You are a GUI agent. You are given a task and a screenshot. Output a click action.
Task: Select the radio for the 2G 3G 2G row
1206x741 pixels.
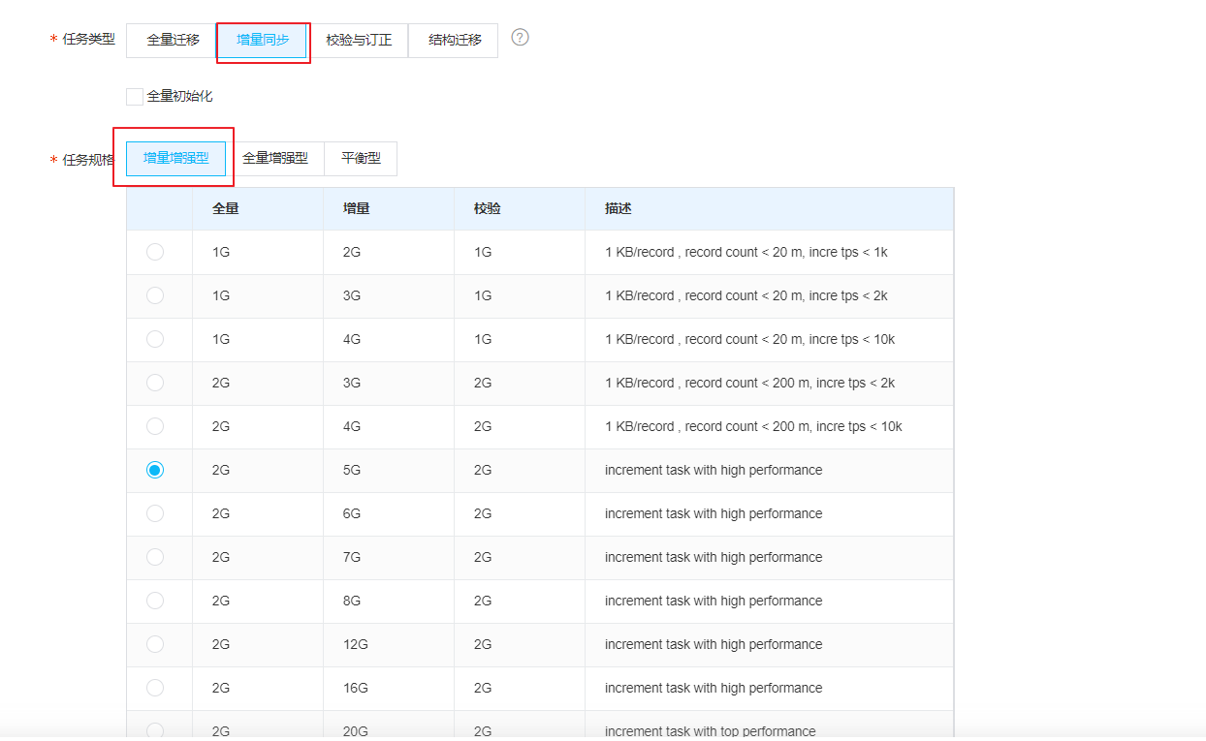click(155, 383)
